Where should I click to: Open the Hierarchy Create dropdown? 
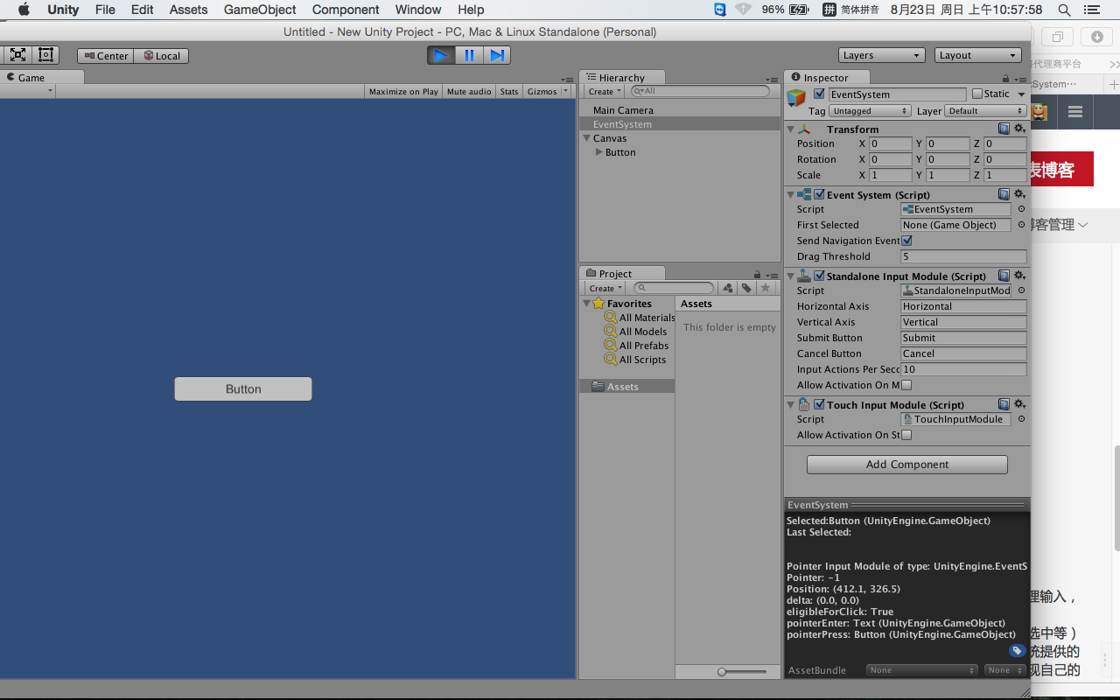point(605,91)
